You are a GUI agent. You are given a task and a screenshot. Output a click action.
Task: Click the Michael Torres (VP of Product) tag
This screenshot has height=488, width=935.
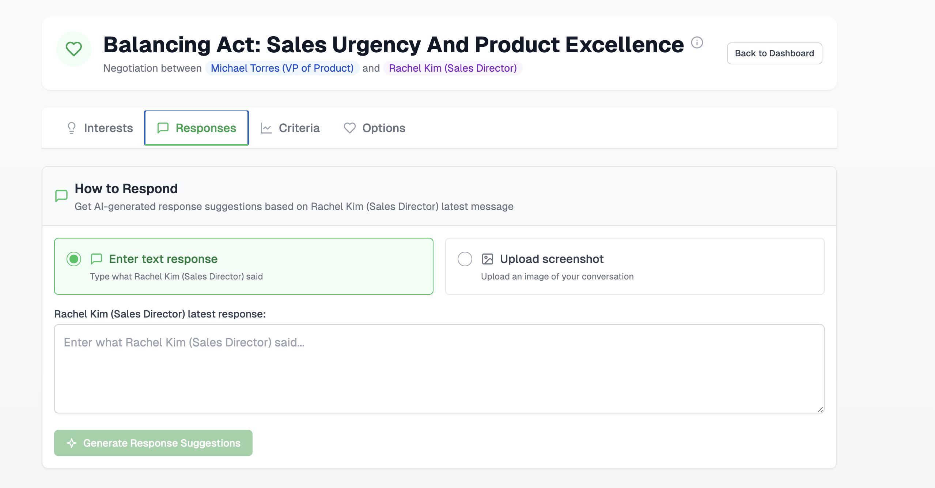pos(282,68)
